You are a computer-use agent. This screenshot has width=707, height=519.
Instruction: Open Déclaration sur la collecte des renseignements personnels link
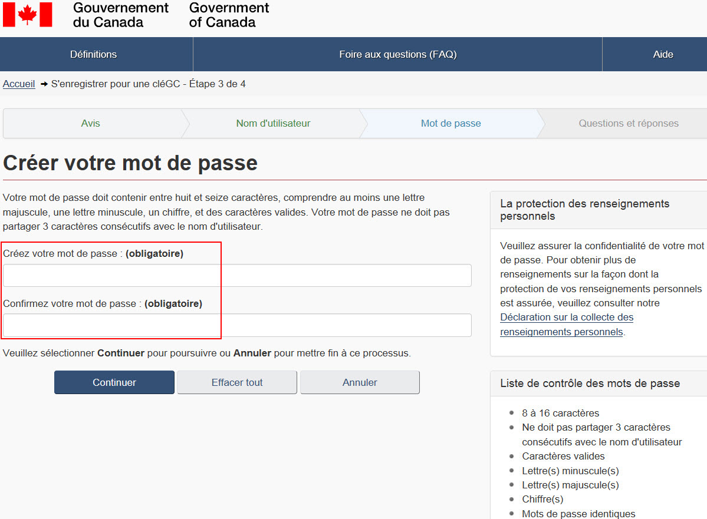click(567, 325)
